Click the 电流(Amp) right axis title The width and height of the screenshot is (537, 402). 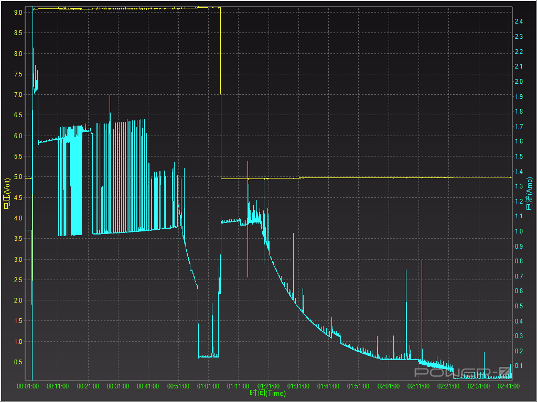pyautogui.click(x=530, y=194)
